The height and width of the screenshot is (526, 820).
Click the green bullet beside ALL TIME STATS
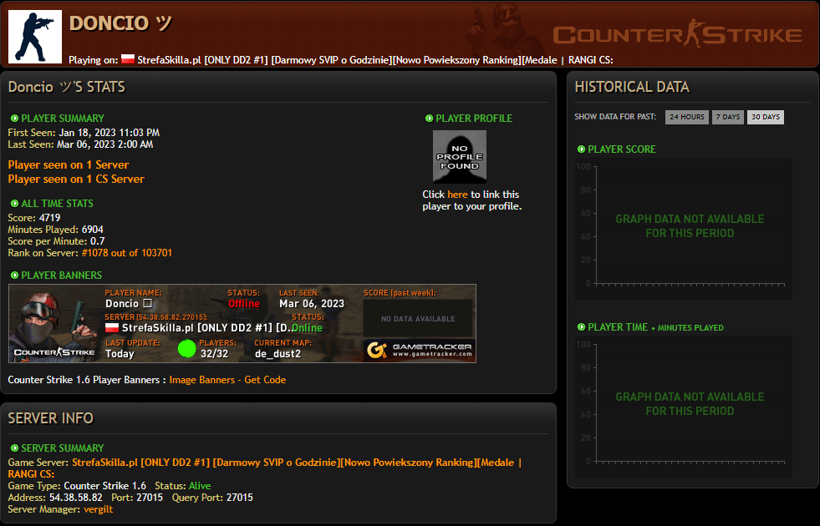coord(15,204)
